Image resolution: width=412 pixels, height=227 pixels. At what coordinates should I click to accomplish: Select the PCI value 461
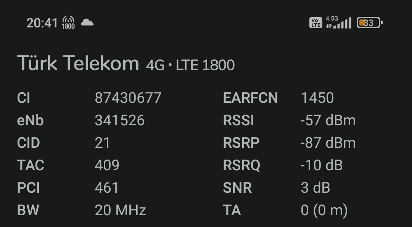(x=107, y=188)
